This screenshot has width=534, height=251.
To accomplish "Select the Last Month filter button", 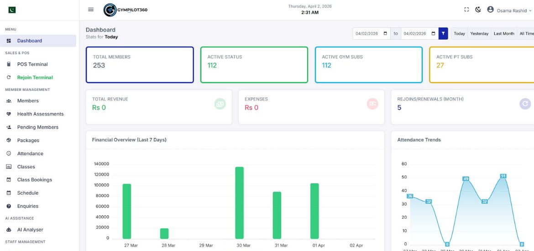I will (x=504, y=33).
